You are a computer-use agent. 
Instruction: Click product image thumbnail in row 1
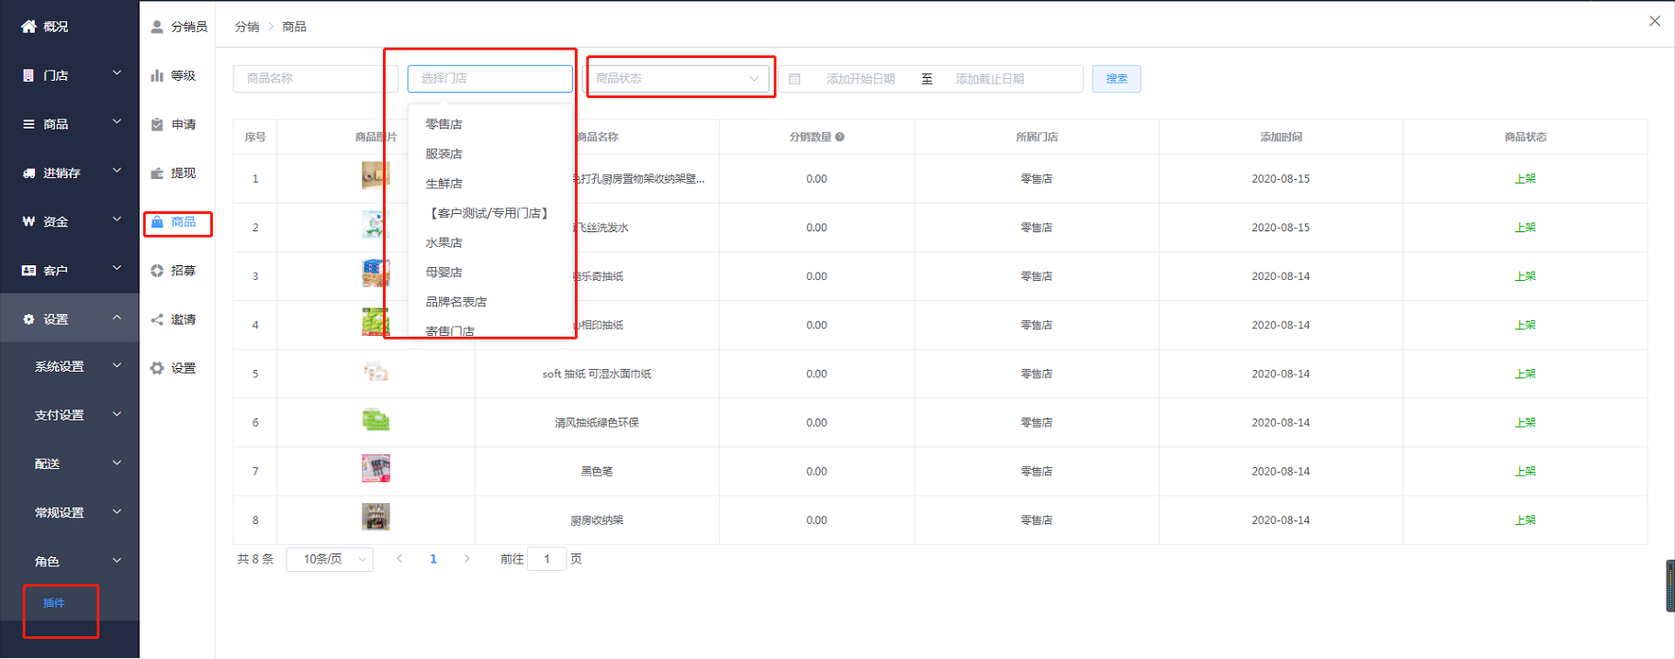coord(376,175)
